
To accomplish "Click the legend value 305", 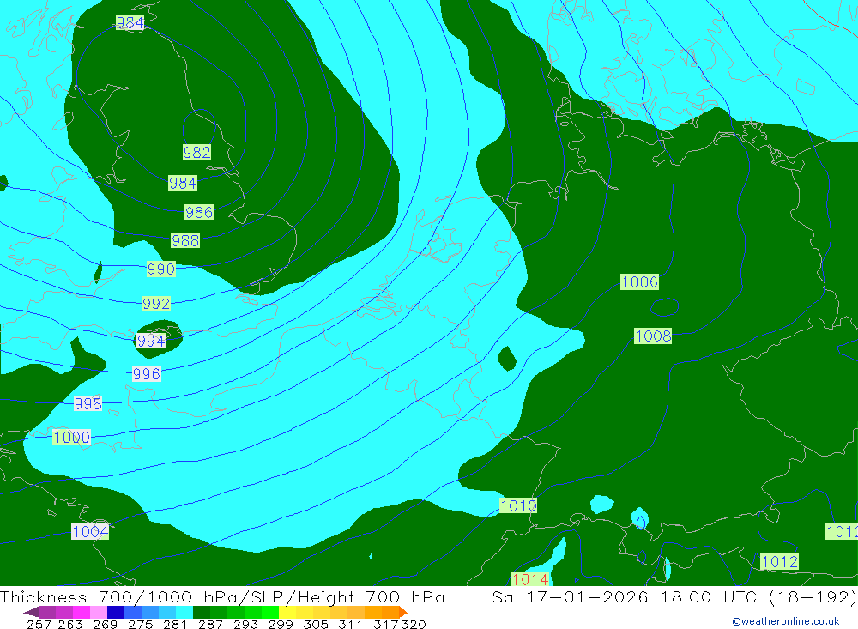I will pos(316,624).
